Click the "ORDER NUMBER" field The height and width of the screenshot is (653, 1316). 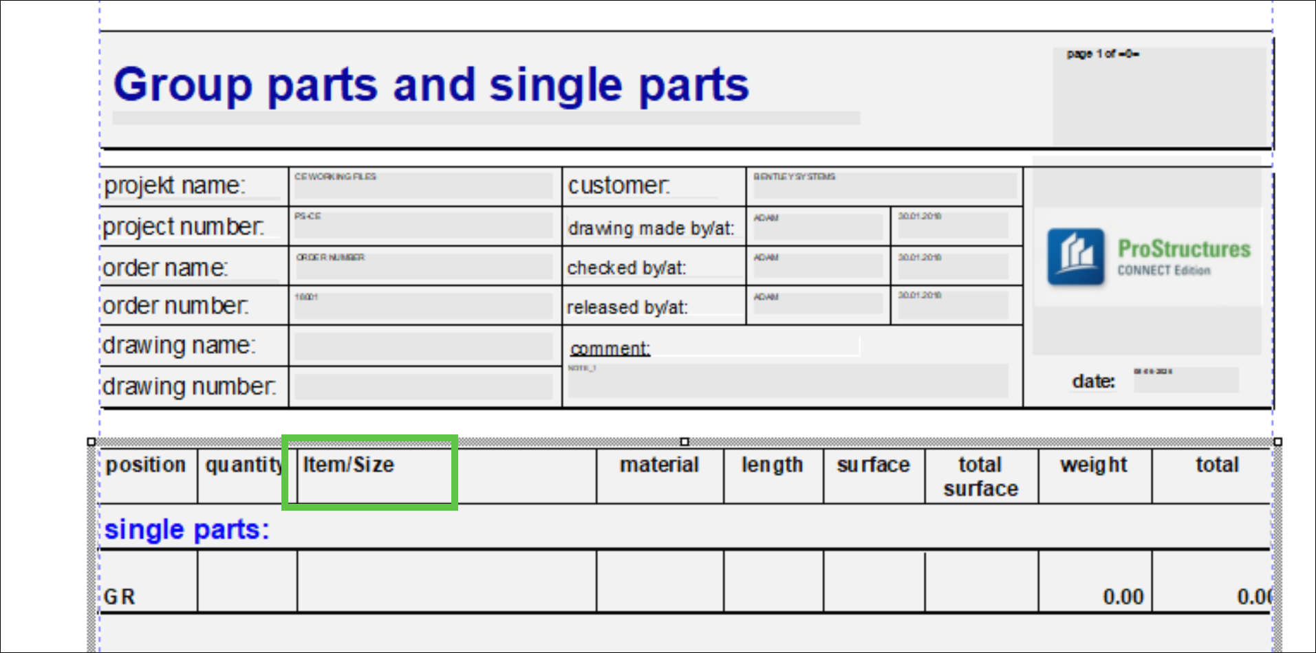click(423, 266)
